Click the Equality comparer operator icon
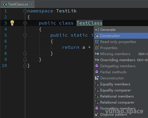 (x=97, y=90)
